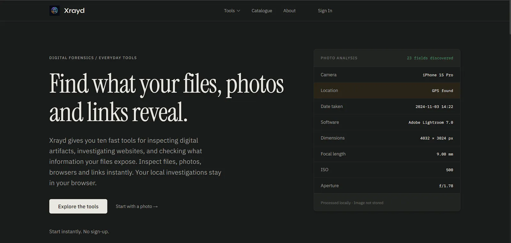This screenshot has height=243, width=511.
Task: Click the Xrayd magnifier logo icon
Action: 54,11
